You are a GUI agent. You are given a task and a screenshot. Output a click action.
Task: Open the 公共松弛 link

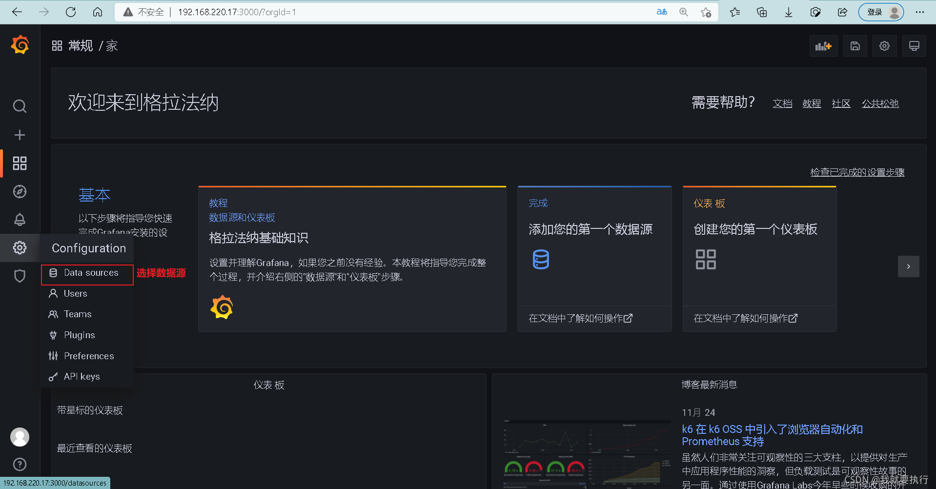click(x=880, y=103)
